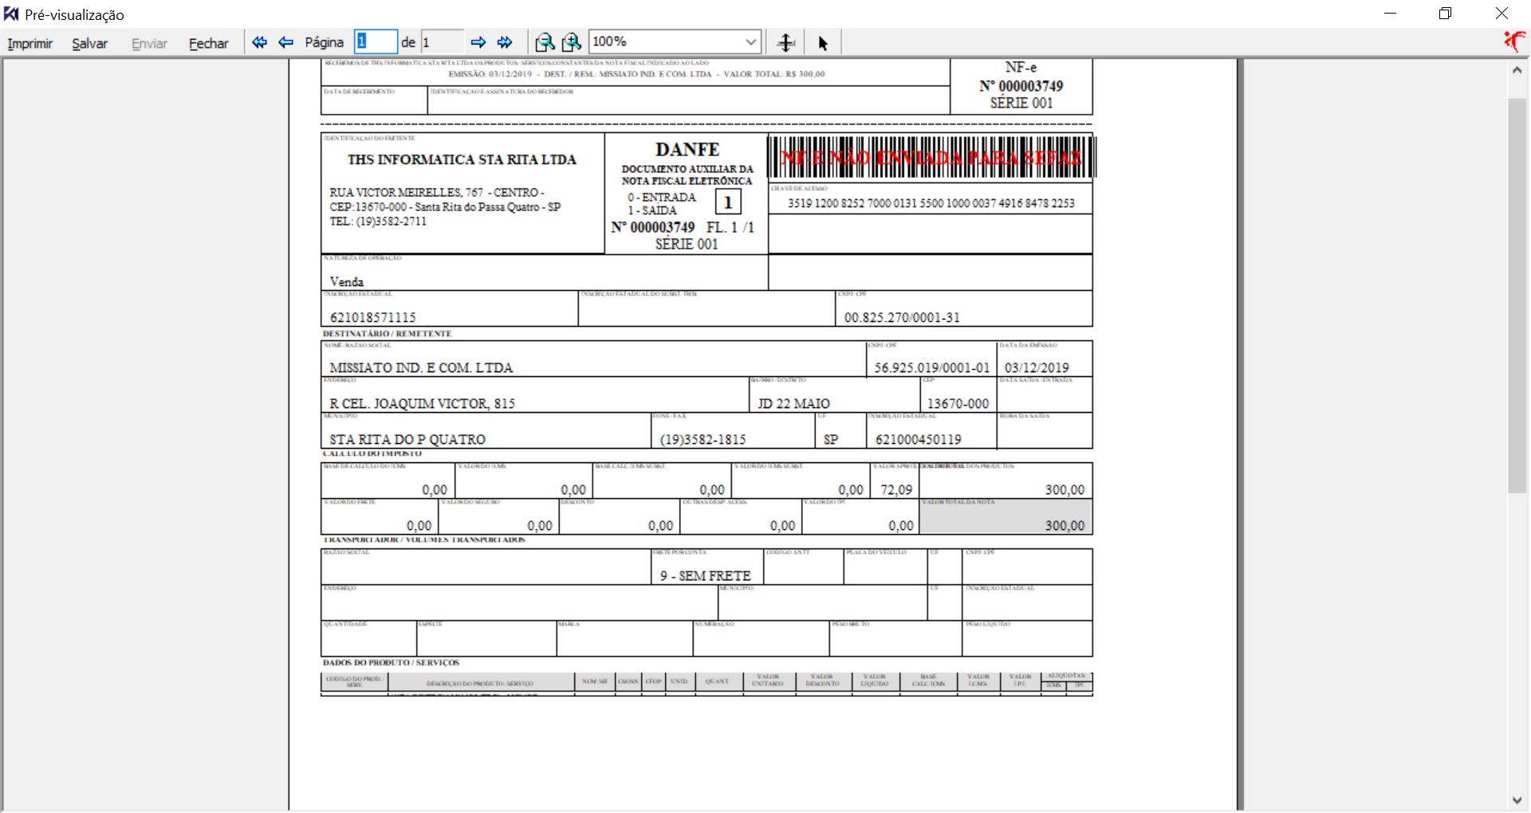Click STA RITA DO P QUATRO municipality
Viewport: 1531px width, 813px height.
click(x=407, y=439)
